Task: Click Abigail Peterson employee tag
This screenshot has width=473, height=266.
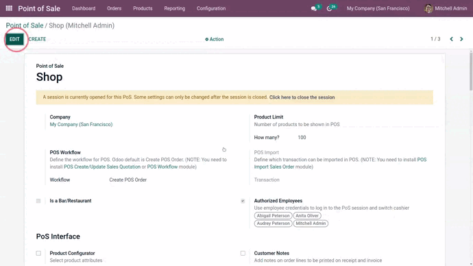Action: [273, 216]
